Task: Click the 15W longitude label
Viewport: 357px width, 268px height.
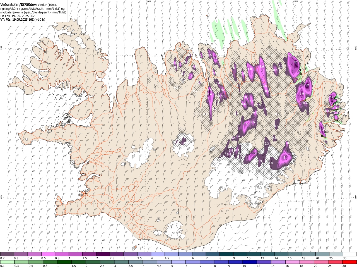Action: click(295, 1)
